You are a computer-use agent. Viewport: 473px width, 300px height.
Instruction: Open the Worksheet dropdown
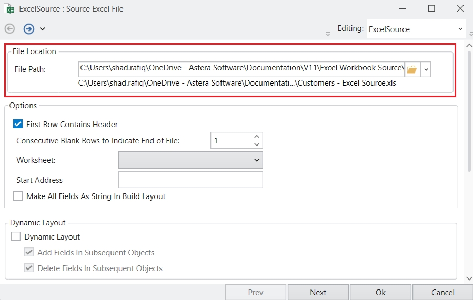tap(190, 160)
